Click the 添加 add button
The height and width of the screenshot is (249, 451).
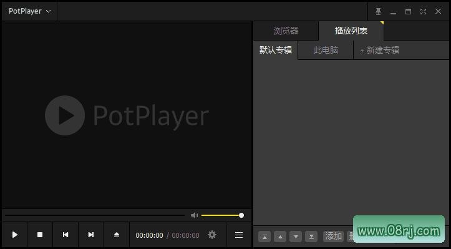click(x=333, y=237)
